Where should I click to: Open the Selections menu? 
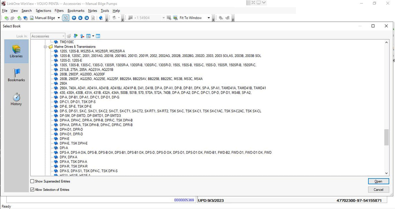click(43, 11)
